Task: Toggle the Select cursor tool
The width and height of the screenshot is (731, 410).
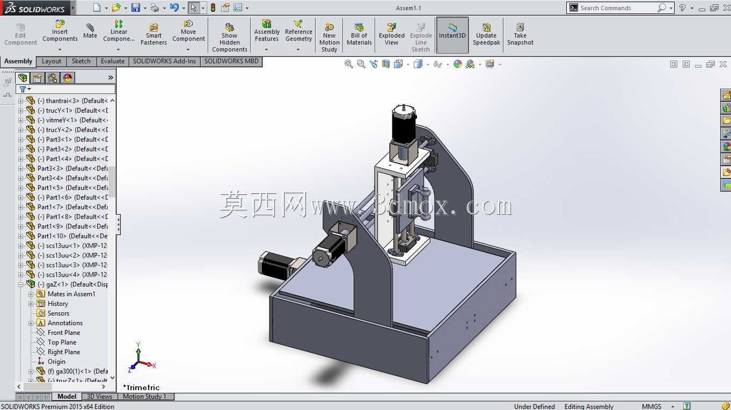Action: [193, 8]
